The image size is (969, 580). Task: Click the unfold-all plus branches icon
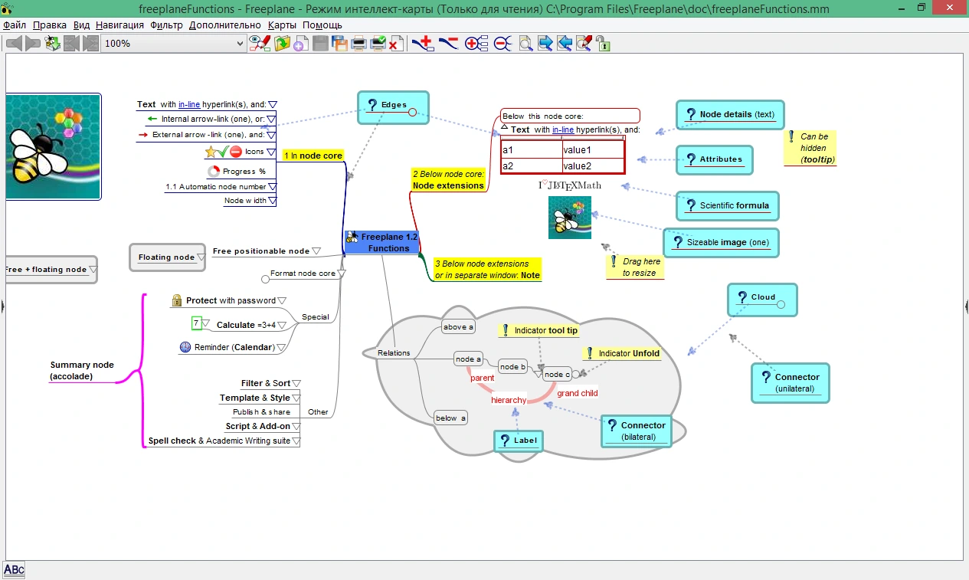476,44
